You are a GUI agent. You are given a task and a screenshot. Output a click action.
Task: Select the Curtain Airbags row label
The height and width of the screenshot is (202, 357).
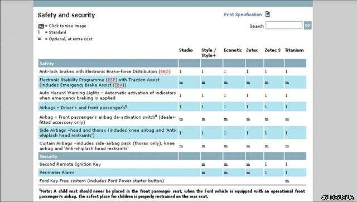click(107, 146)
